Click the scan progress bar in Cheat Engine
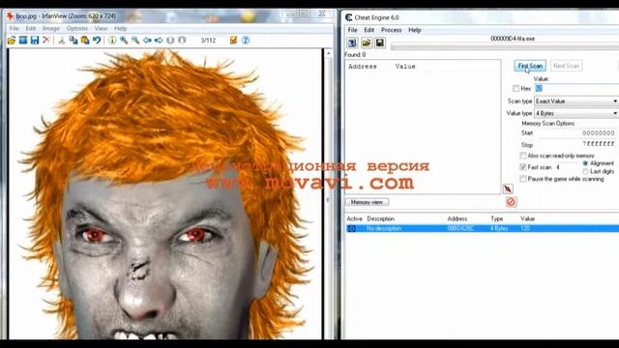 click(x=505, y=47)
